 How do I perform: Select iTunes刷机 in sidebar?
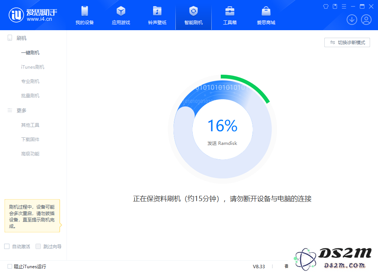click(x=33, y=67)
